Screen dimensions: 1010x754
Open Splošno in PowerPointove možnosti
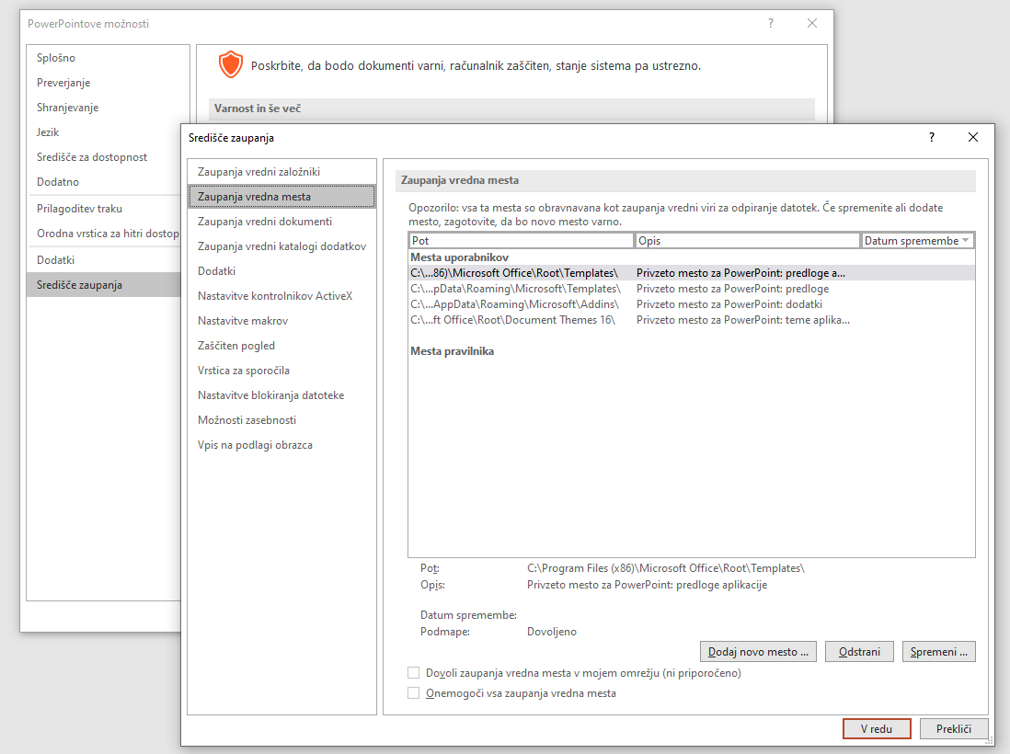tap(108, 58)
